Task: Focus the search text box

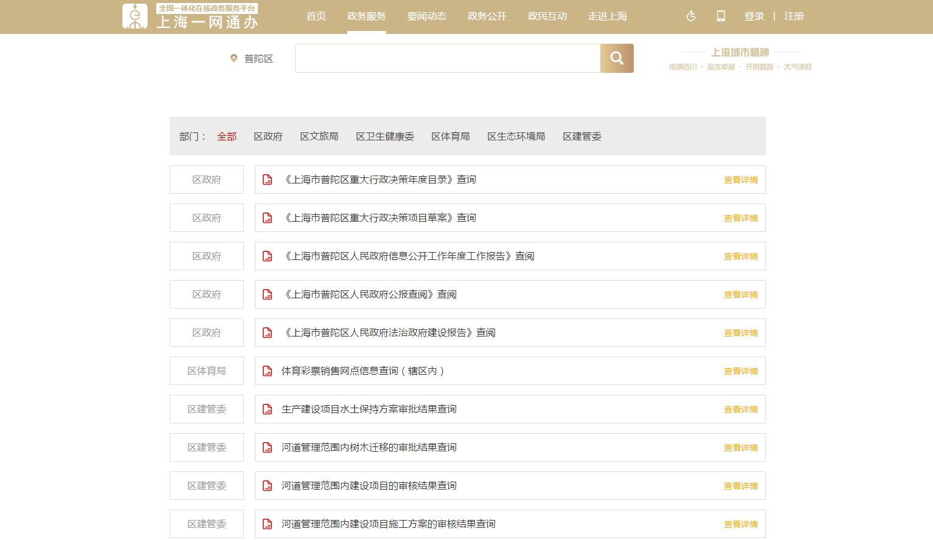Action: pos(448,58)
